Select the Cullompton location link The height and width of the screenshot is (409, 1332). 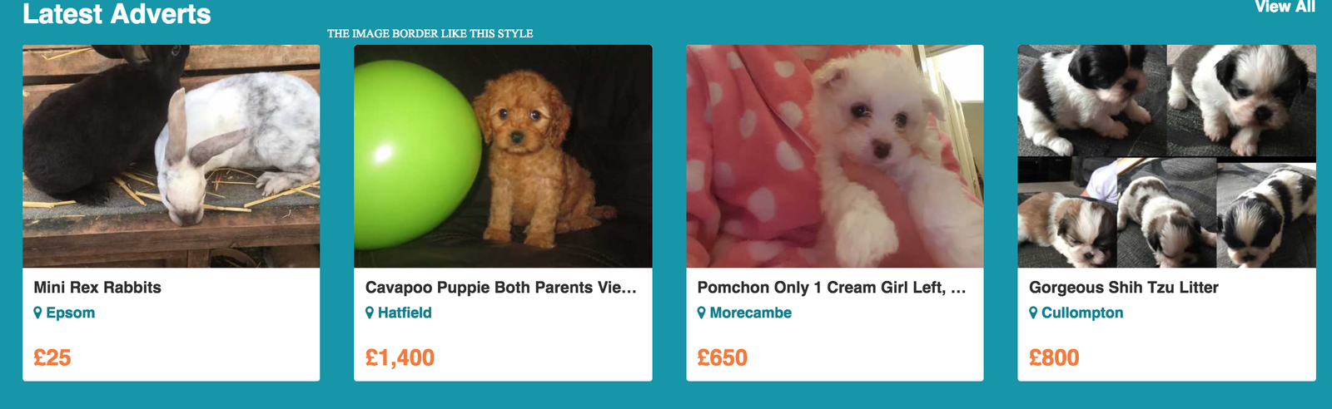tap(1082, 313)
